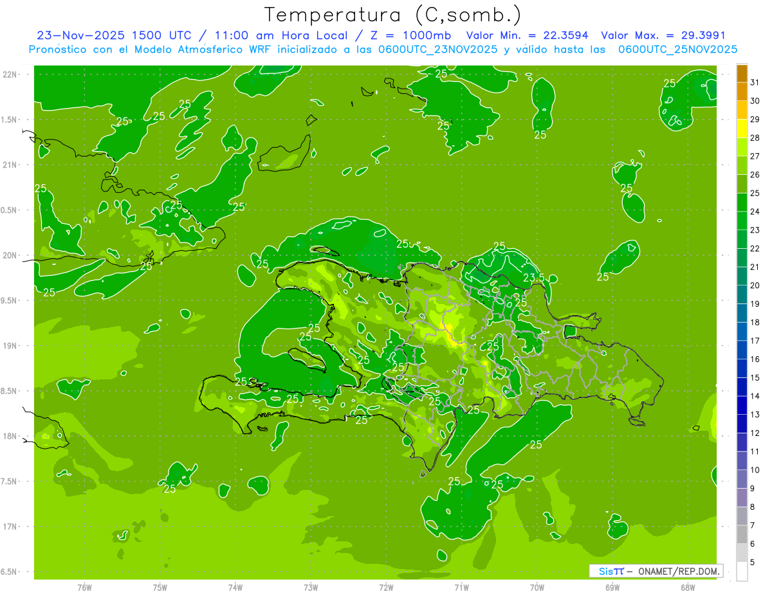Select the legend swatch between 29 and 30
Image resolution: width=772 pixels, height=596 pixels.
pyautogui.click(x=742, y=110)
